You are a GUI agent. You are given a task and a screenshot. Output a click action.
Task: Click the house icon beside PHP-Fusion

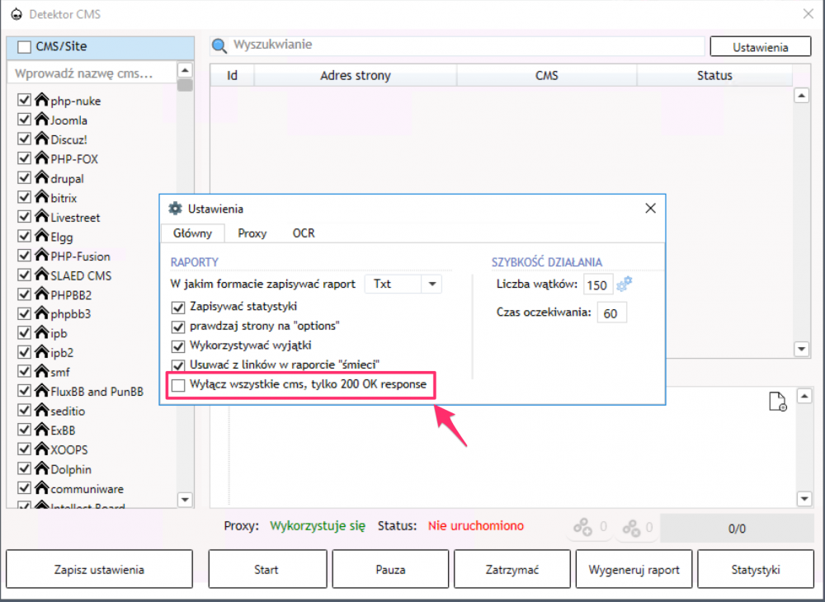point(41,255)
